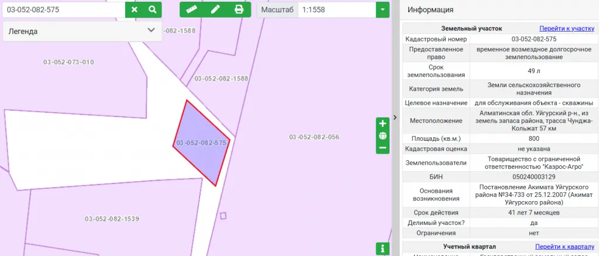Click the Информация panel header
The image size is (599, 256).
pyautogui.click(x=430, y=10)
